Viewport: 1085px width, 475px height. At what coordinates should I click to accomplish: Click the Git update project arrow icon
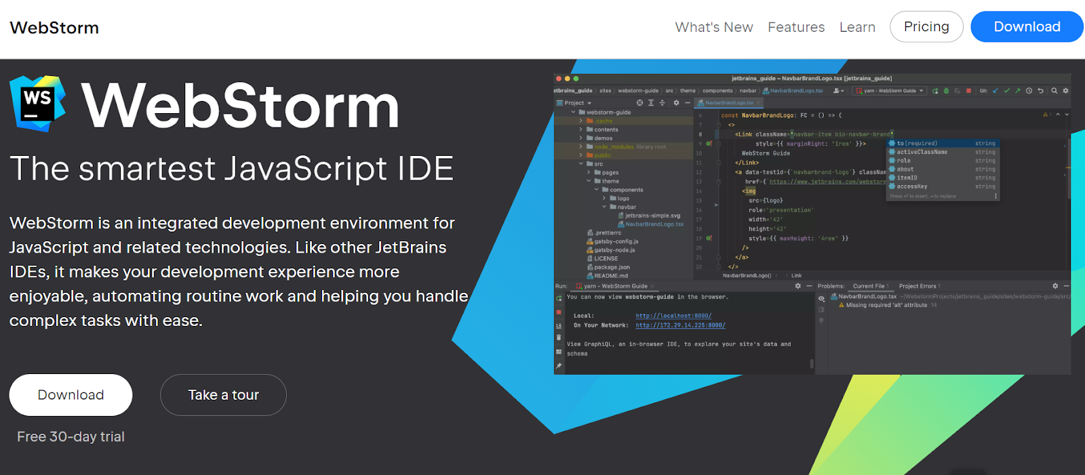pos(995,91)
